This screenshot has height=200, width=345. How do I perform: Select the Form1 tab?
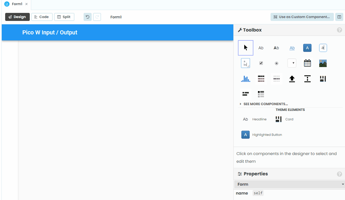pyautogui.click(x=16, y=4)
